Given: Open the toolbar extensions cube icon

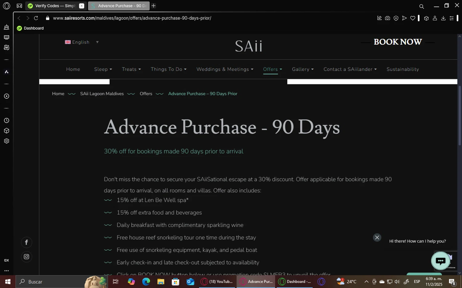Looking at the screenshot, I should coord(426,18).
